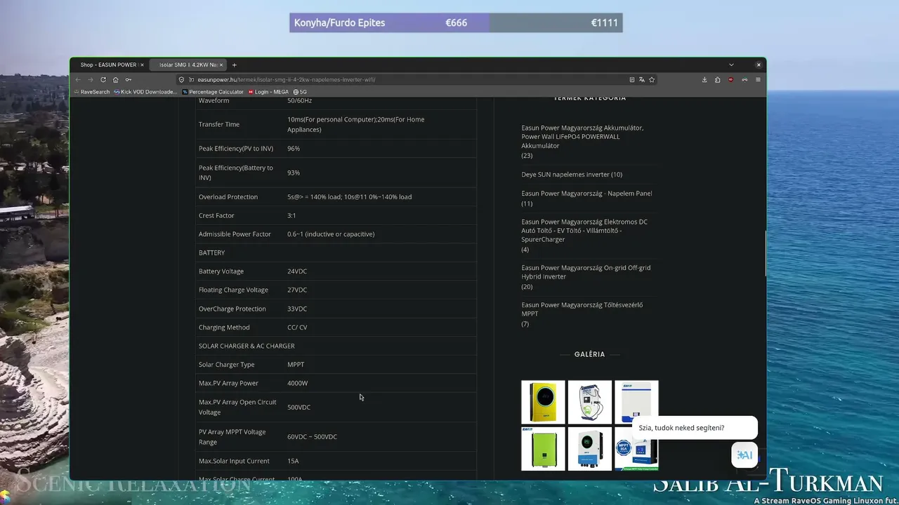Open the On-grid Off-grid Hybrid Inverter category
Image resolution: width=899 pixels, height=505 pixels.
pos(586,272)
